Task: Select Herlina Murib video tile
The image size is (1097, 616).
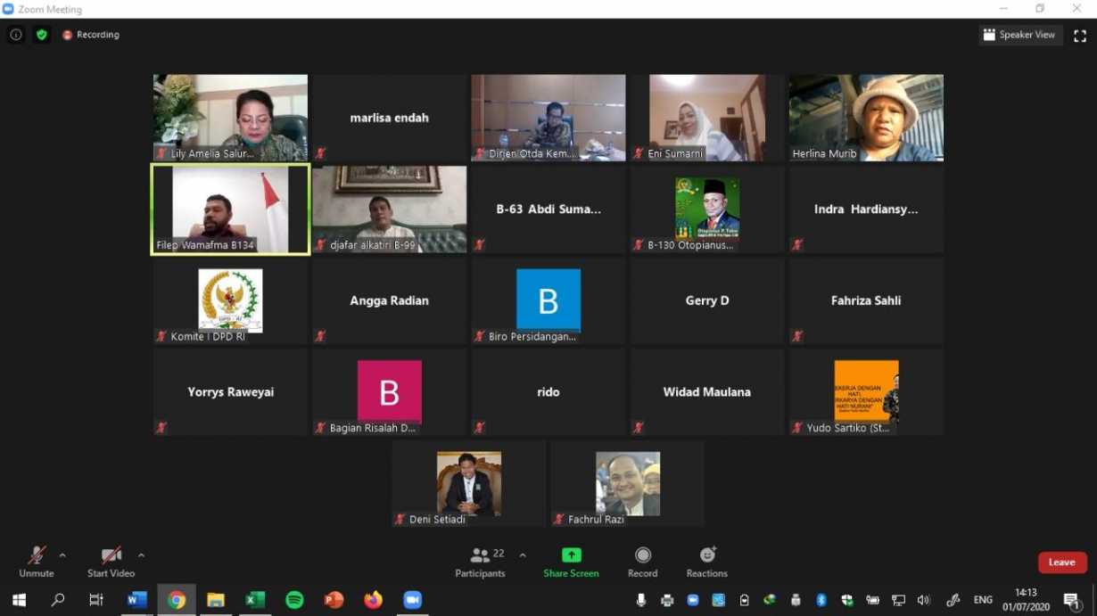Action: pyautogui.click(x=865, y=117)
